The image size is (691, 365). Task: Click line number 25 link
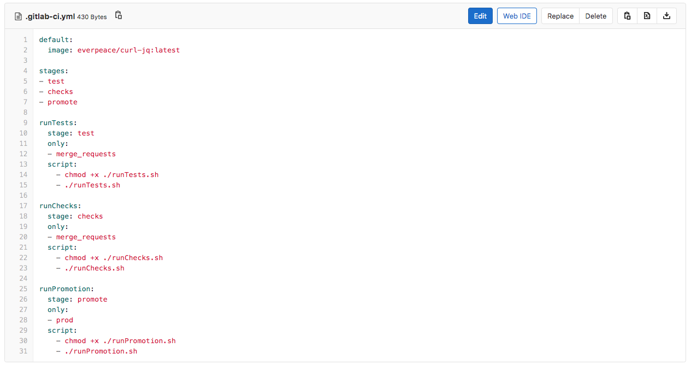(x=23, y=289)
